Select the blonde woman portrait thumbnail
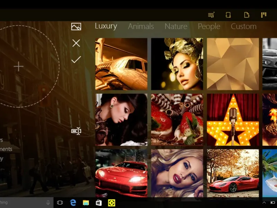This screenshot has width=277, height=208. coord(177,173)
